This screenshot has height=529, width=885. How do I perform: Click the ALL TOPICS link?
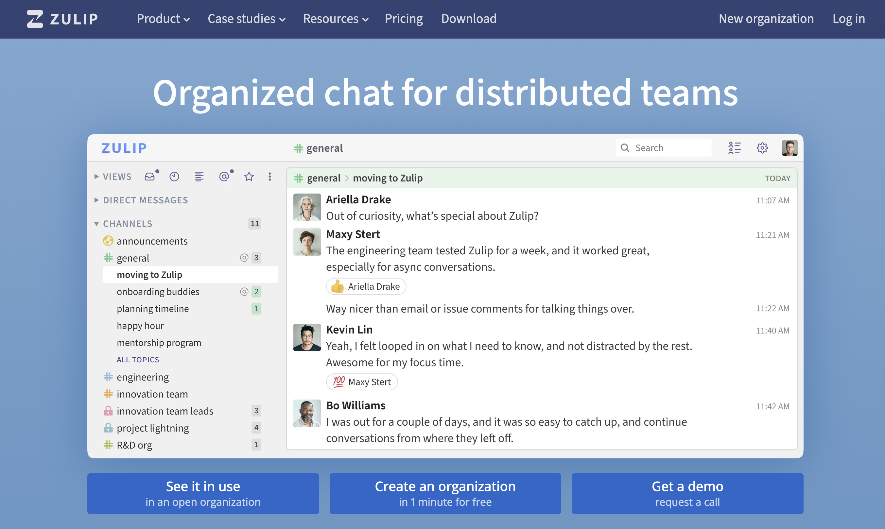(x=138, y=360)
